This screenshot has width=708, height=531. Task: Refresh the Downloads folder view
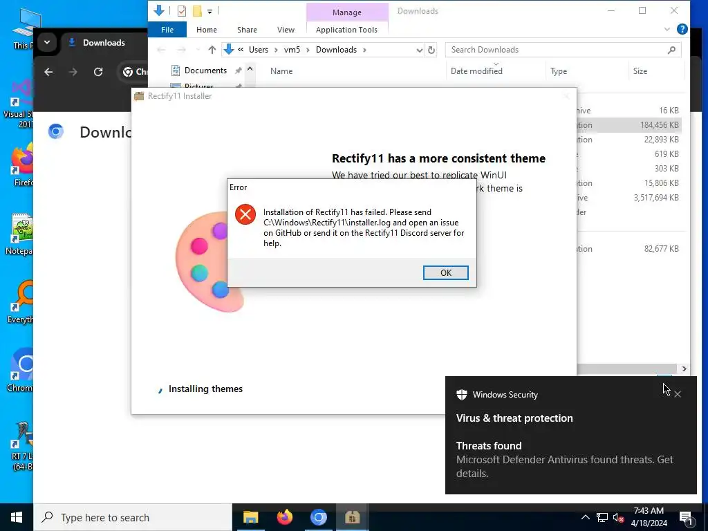coord(431,50)
